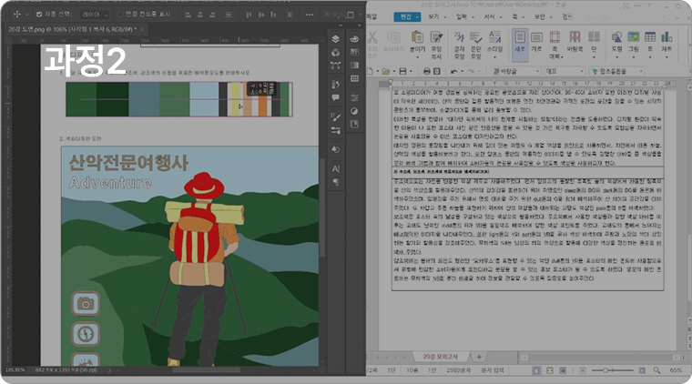
Task: Toggle the 자동 선택 auto-select checkbox
Action: point(39,15)
